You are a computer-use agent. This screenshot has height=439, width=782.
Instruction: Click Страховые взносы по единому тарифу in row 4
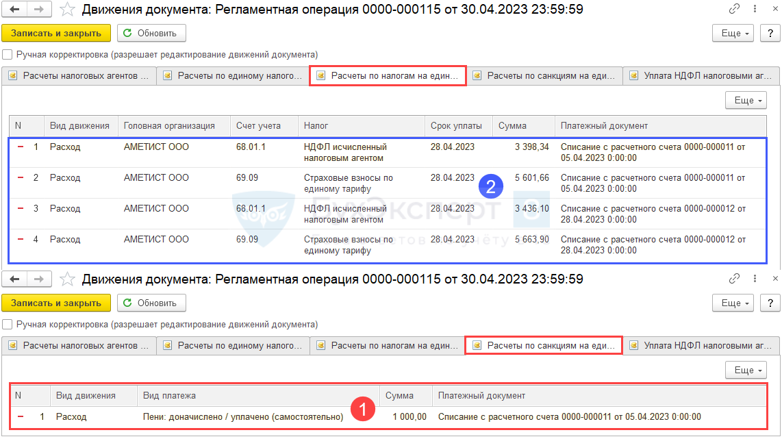point(362,245)
